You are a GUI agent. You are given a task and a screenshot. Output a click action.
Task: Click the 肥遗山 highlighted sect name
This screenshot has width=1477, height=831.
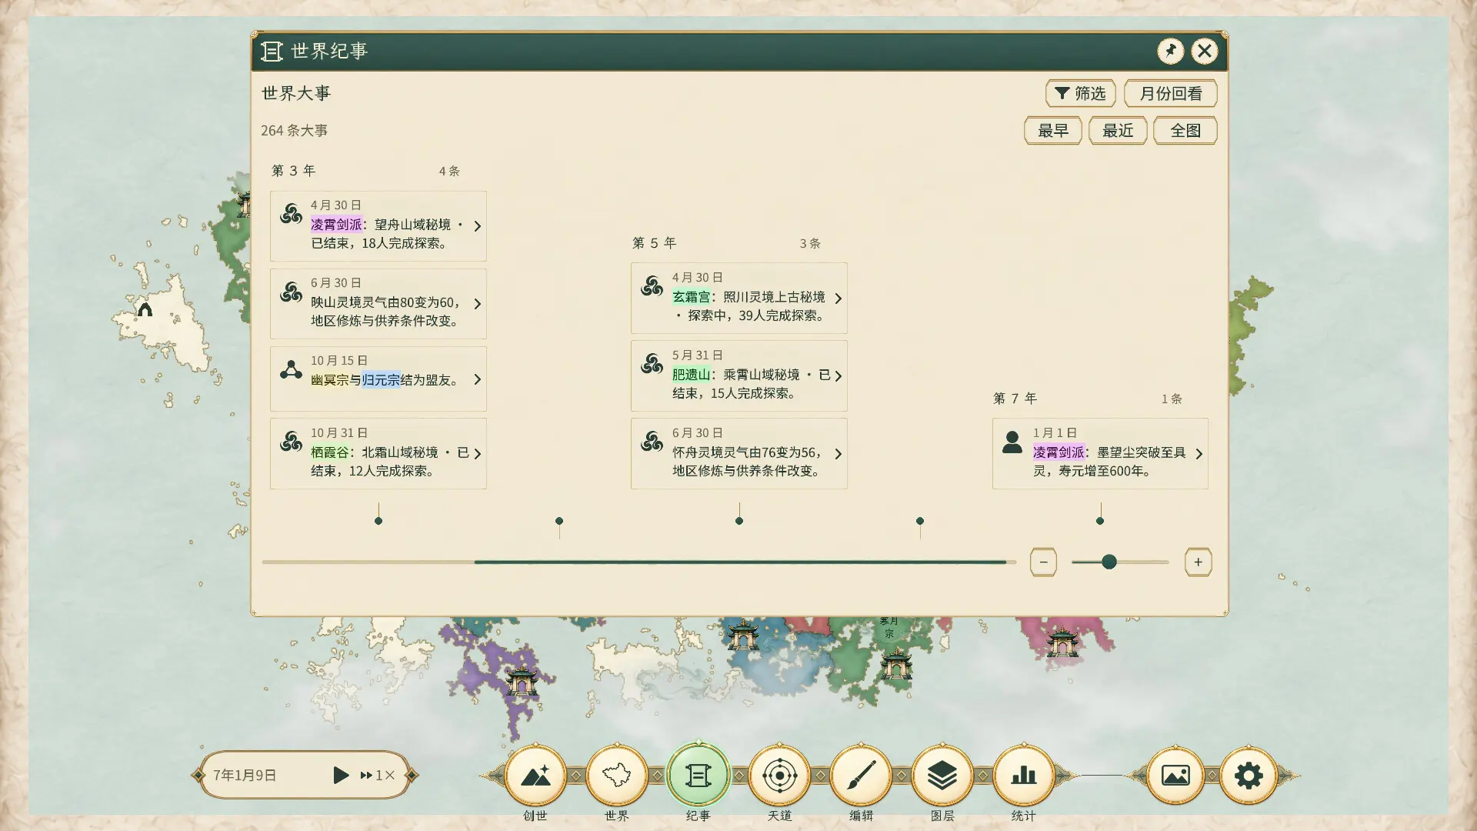691,374
